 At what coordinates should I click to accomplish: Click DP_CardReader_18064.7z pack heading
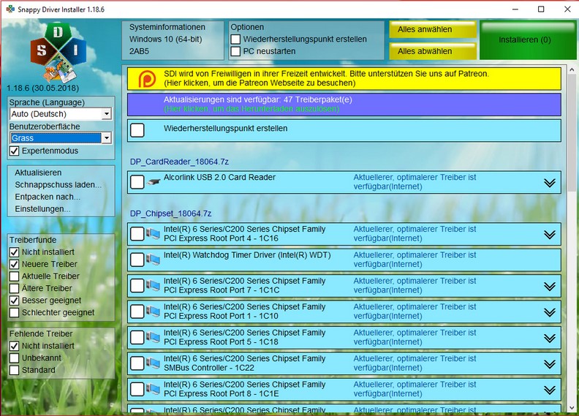coord(179,162)
